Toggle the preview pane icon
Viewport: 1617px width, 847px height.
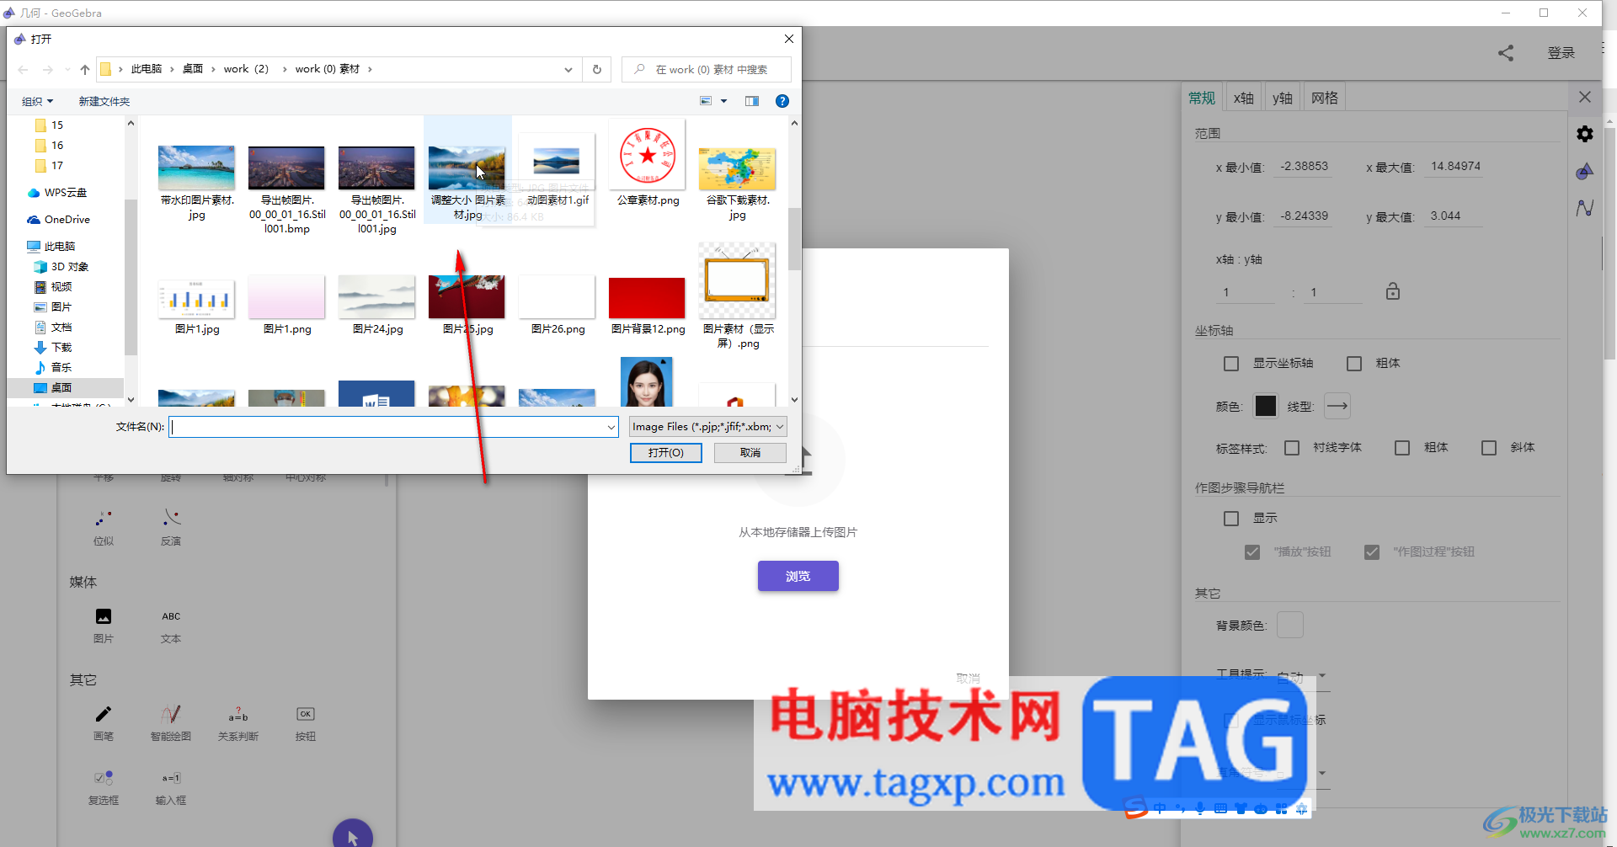point(752,101)
